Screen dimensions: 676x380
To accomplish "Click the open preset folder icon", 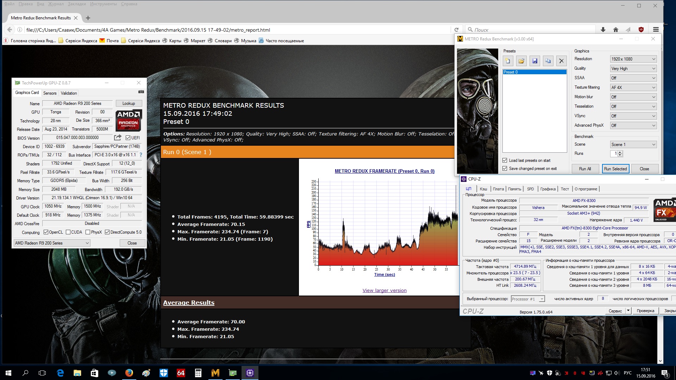I will click(521, 61).
